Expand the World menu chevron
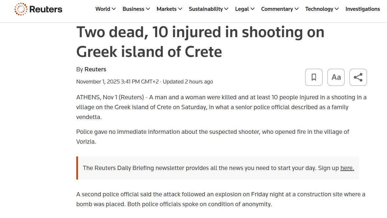The image size is (387, 218). point(114,9)
